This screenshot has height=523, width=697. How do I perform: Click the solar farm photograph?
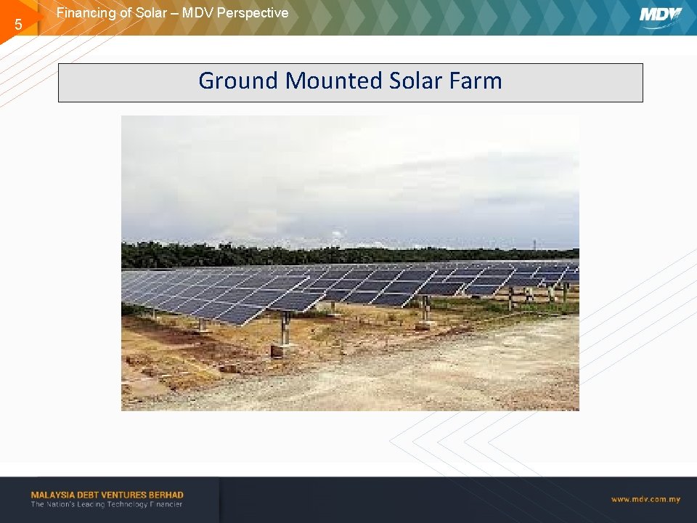[350, 263]
